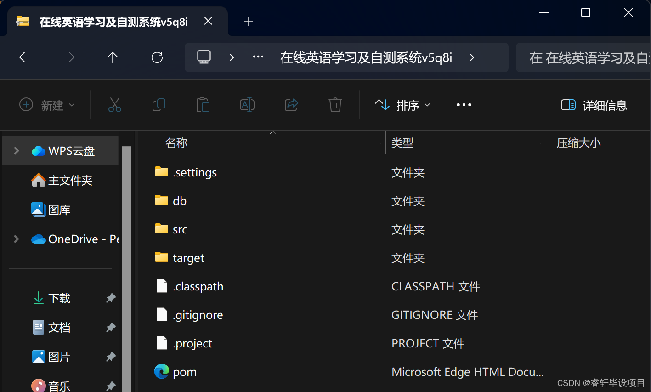
Task: Click the Microsoft Edge HTML Docu... type cell
Action: [x=468, y=372]
